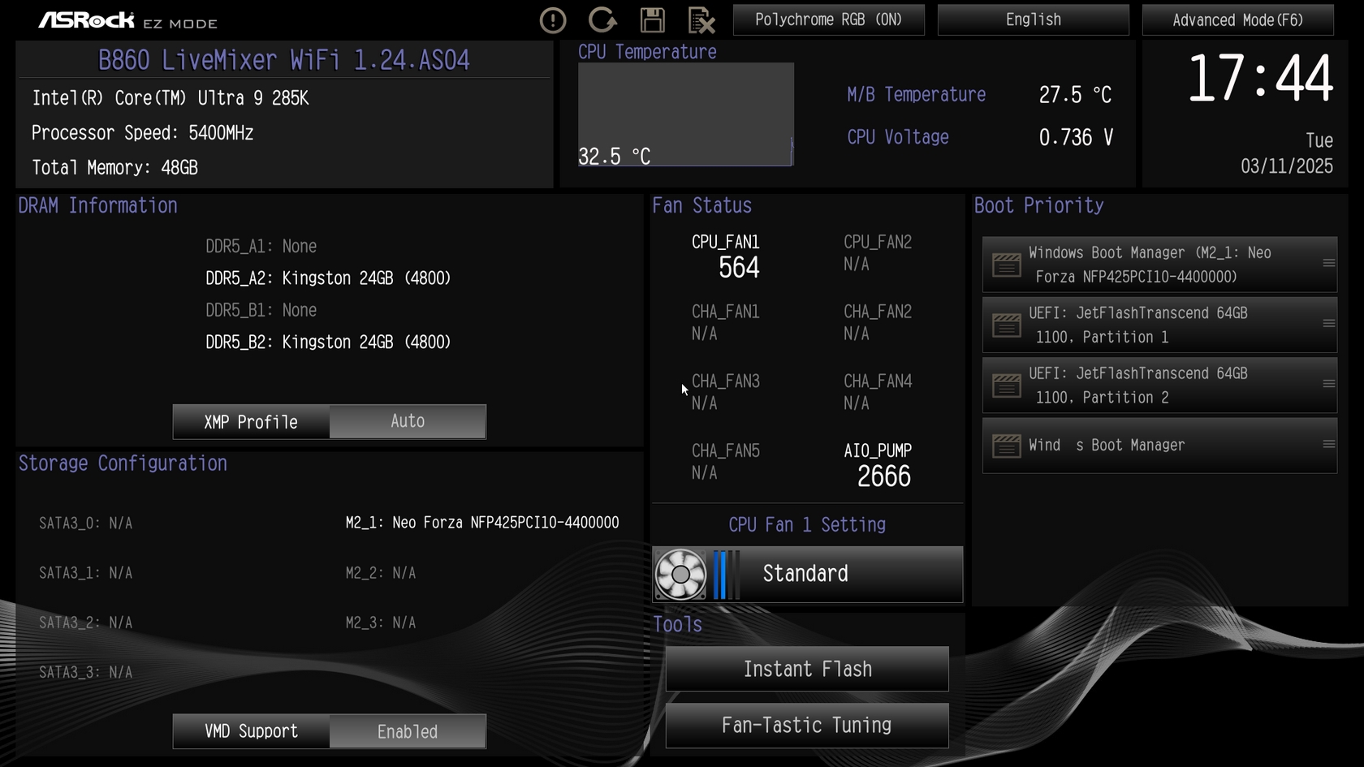Select UEFI JetFlashTranscend Partition 2 entry
Viewport: 1364px width, 767px height.
[x=1159, y=386]
